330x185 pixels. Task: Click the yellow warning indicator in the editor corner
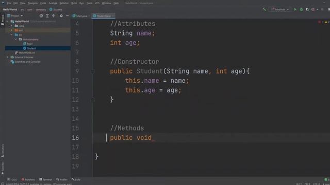[x=327, y=22]
